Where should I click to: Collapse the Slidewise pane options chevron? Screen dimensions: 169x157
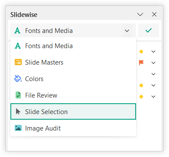click(140, 14)
